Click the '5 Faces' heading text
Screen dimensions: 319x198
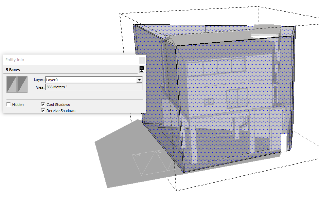(x=13, y=70)
